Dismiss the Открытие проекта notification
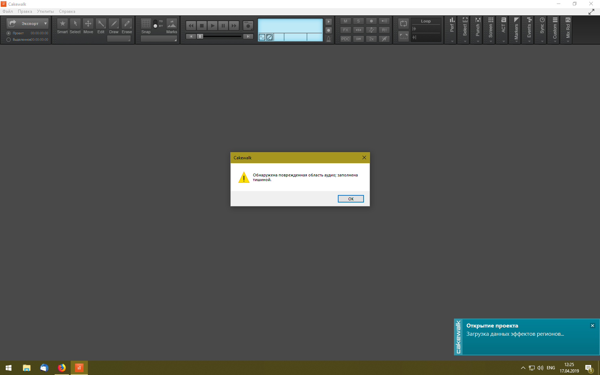600x375 pixels. tap(592, 326)
